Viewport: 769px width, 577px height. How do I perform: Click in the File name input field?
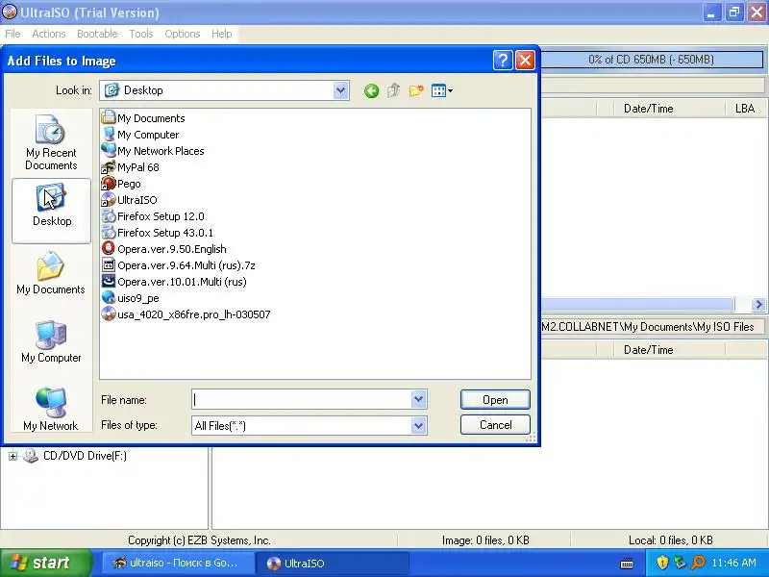[302, 399]
